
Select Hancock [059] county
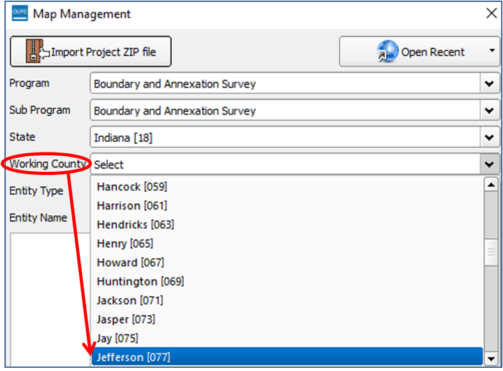click(x=287, y=187)
